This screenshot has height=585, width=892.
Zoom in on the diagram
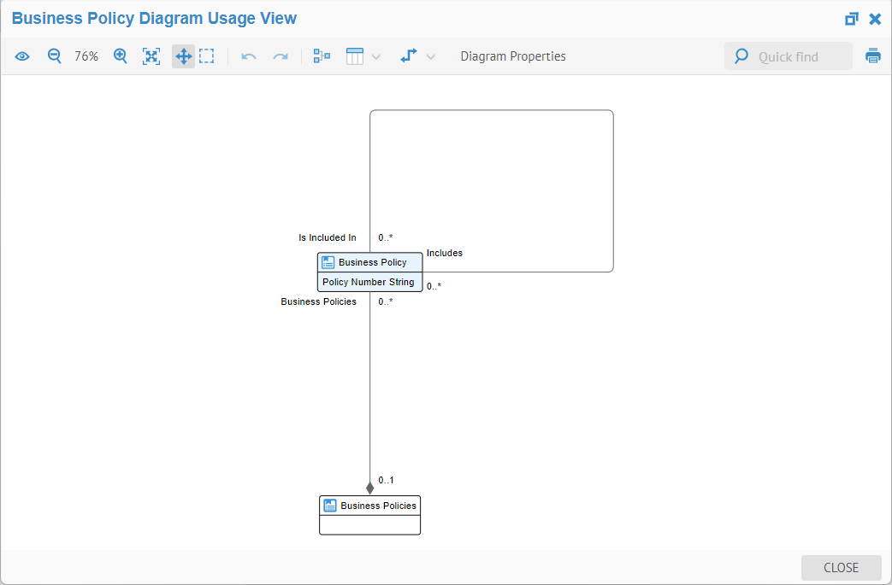pos(121,56)
